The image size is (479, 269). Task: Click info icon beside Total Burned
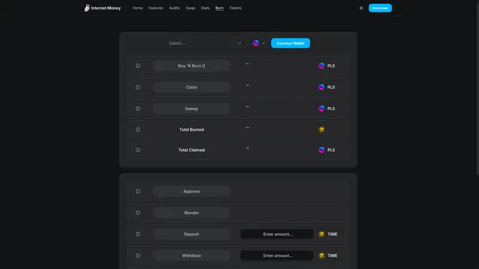pyautogui.click(x=138, y=130)
